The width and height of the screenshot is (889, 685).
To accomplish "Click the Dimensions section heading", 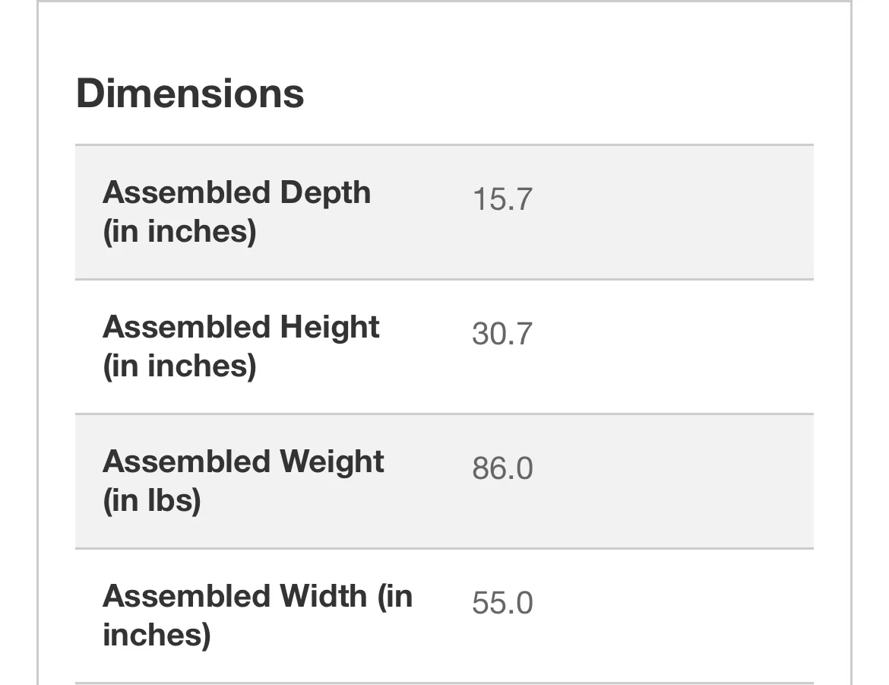I will tap(190, 94).
